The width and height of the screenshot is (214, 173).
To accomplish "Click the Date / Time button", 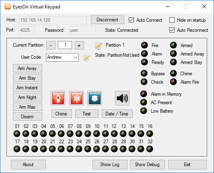I will pyautogui.click(x=117, y=113).
